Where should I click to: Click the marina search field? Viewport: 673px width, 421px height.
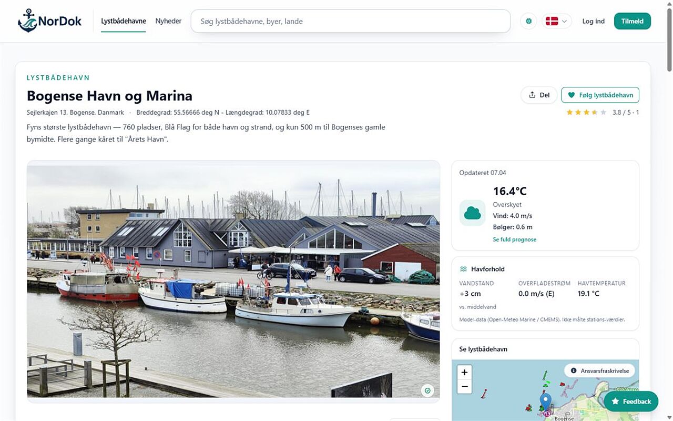(x=351, y=21)
